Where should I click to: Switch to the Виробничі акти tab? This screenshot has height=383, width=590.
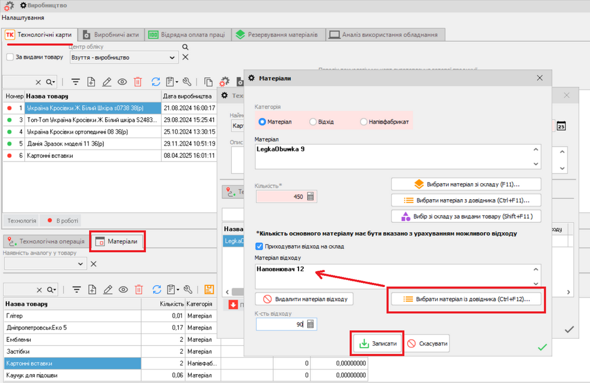[x=111, y=35]
